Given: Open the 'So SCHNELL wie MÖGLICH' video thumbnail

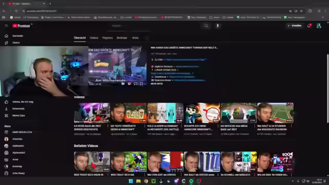Looking at the screenshot, I should (x=239, y=161).
